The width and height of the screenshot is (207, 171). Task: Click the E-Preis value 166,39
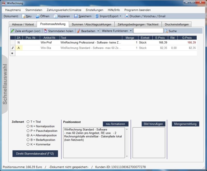(163, 42)
